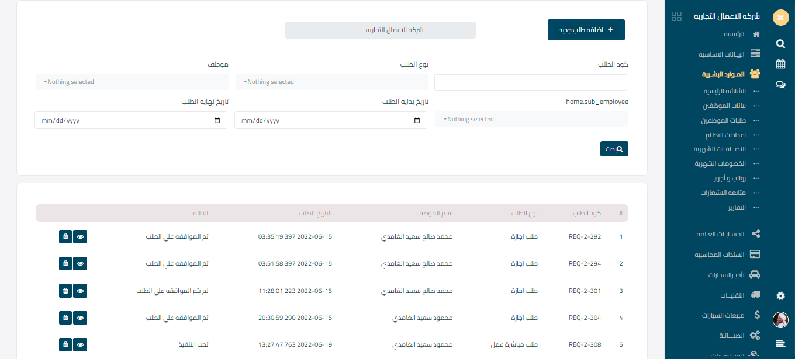Image resolution: width=795 pixels, height=359 pixels.
Task: Open the chat messages icon in the right rail
Action: coord(780,84)
